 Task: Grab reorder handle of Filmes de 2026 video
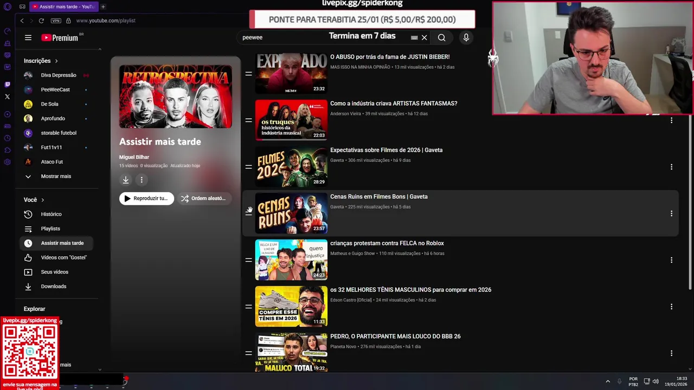tap(248, 167)
